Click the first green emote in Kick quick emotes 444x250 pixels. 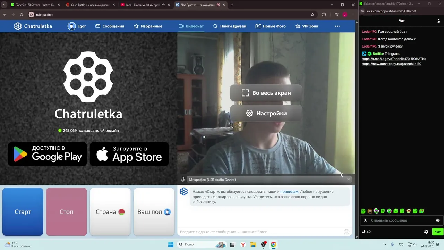point(363,211)
